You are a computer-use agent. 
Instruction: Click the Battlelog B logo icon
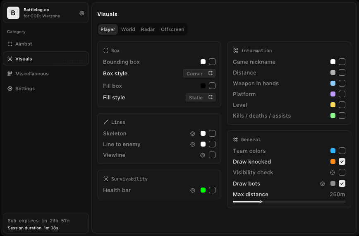click(x=13, y=13)
